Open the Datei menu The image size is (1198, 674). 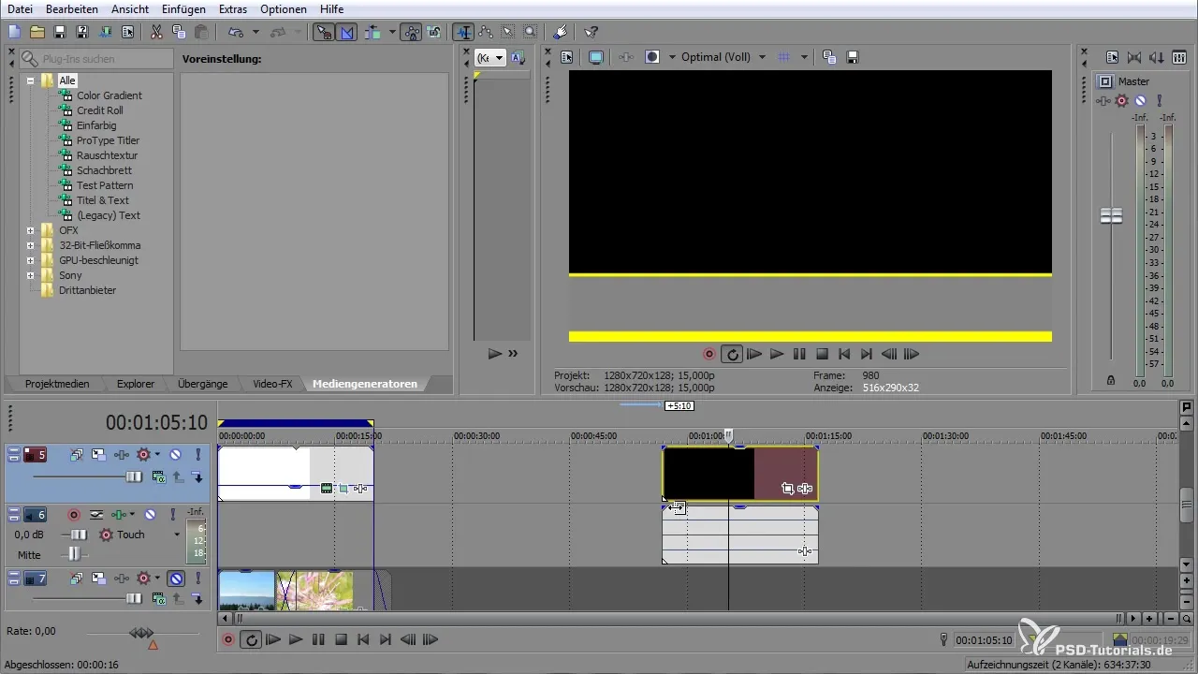[x=21, y=8]
